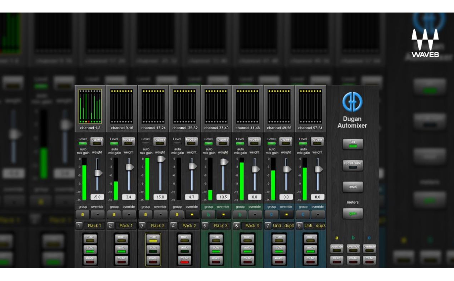Screen dimensions: 454x281
Task: Click weight slider handle on channel 8
Action: click(319, 169)
